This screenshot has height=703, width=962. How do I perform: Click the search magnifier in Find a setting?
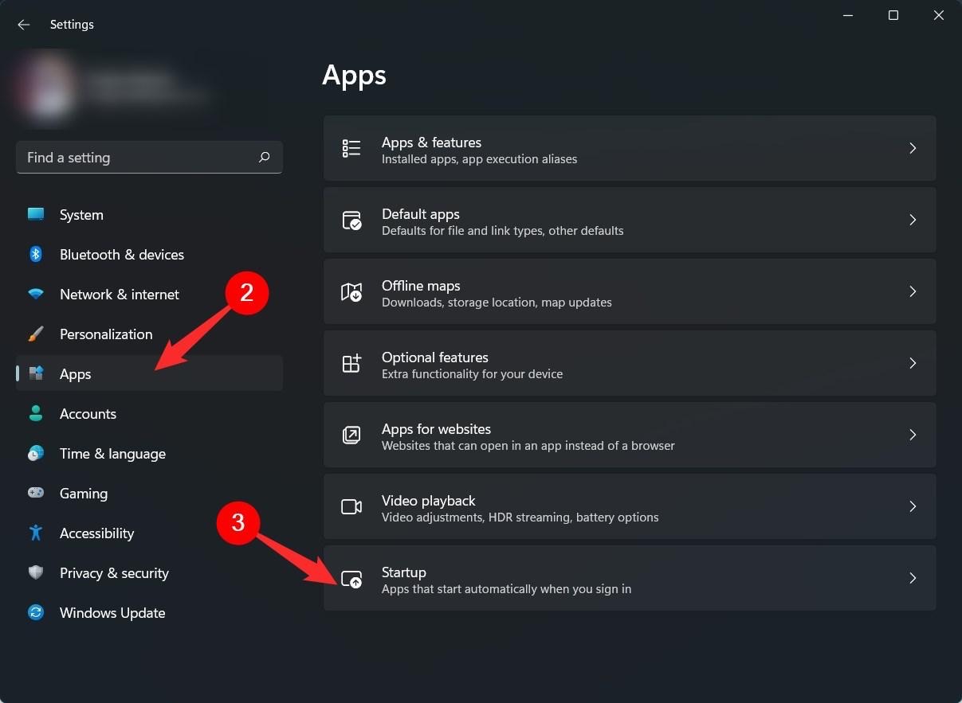click(264, 158)
